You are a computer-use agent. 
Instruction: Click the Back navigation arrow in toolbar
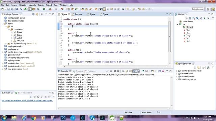click(x=143, y=9)
